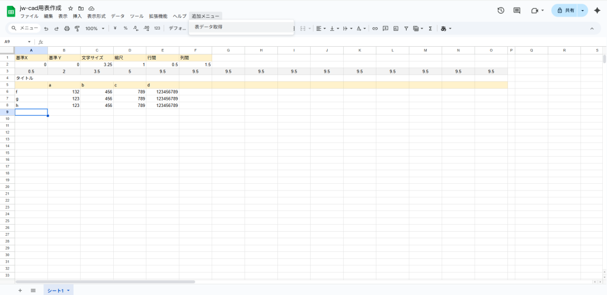
Task: Open the vertical align dropdown
Action: (x=333, y=28)
